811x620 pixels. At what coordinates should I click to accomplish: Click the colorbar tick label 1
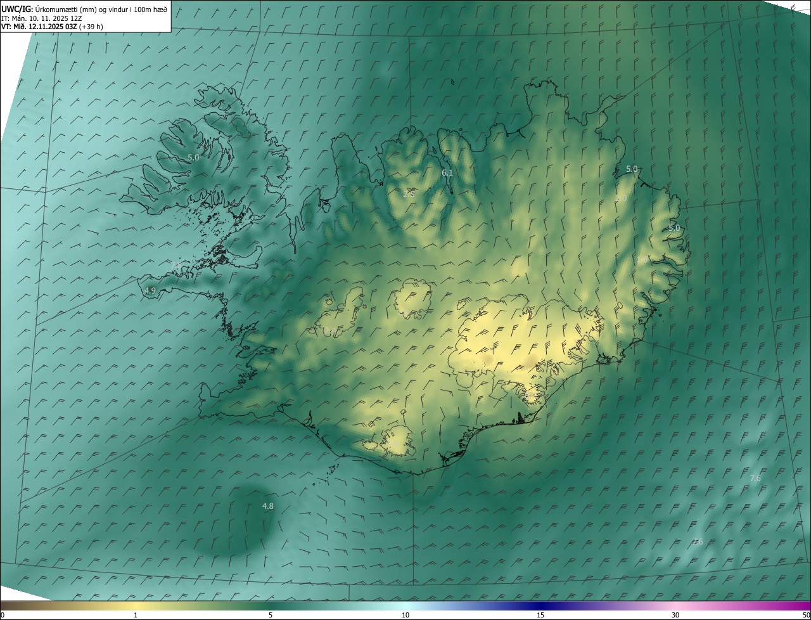pos(136,615)
